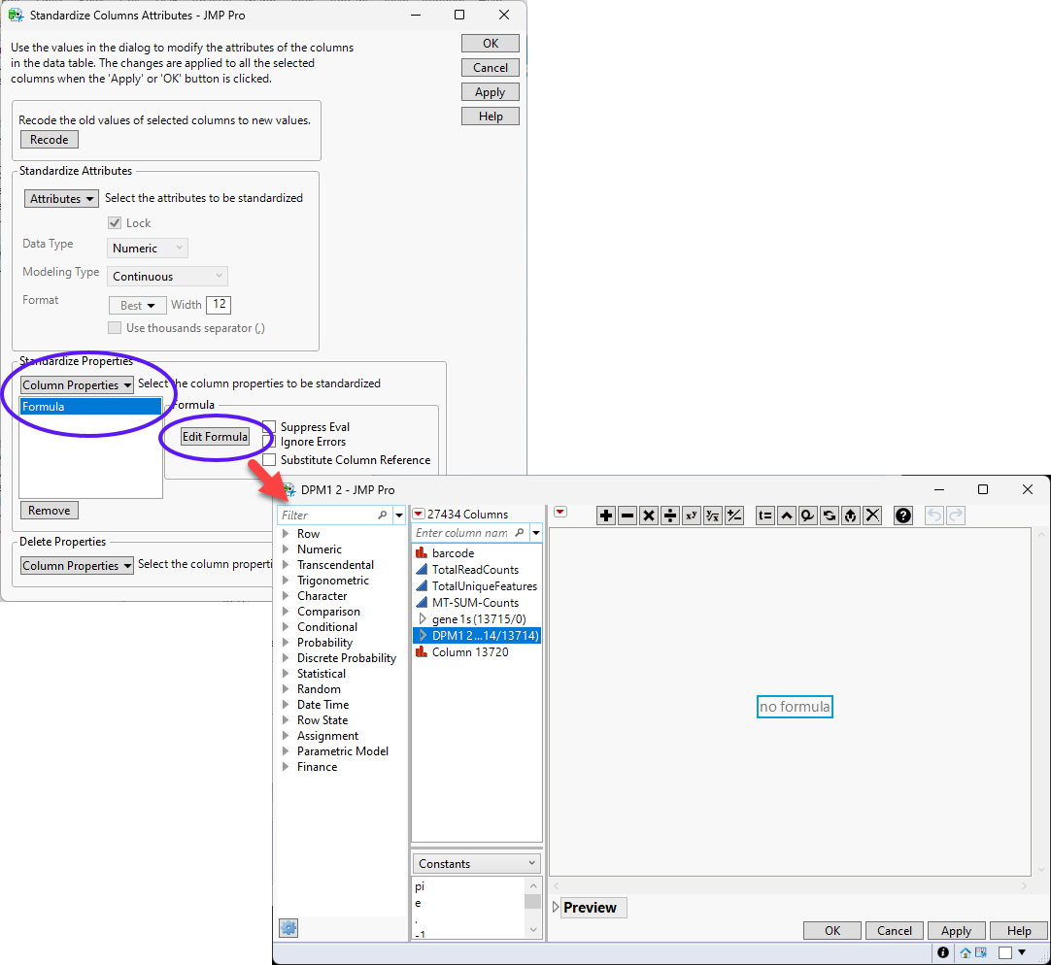Insert subtraction operator in formula toolbar
The image size is (1051, 965).
(x=627, y=516)
